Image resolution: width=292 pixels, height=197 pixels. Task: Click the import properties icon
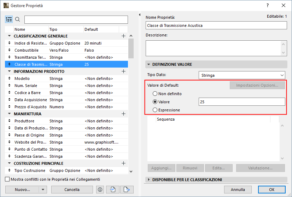(x=113, y=190)
